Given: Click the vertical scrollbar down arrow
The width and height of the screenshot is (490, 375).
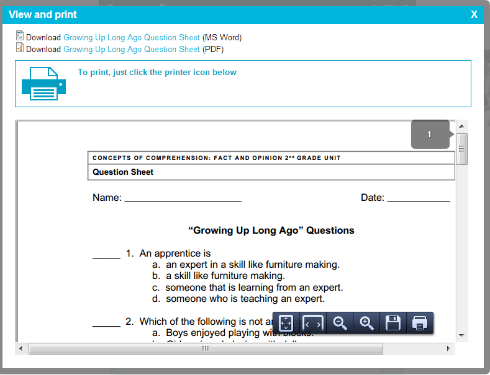Looking at the screenshot, I should coord(461,335).
